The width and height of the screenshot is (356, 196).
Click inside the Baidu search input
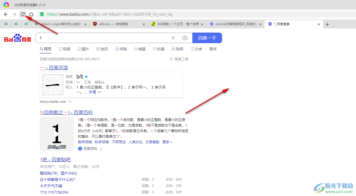click(103, 38)
